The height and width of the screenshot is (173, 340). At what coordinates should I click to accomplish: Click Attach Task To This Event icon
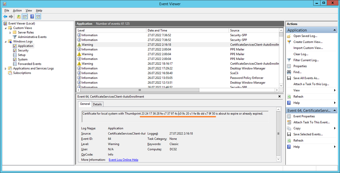[289, 122]
